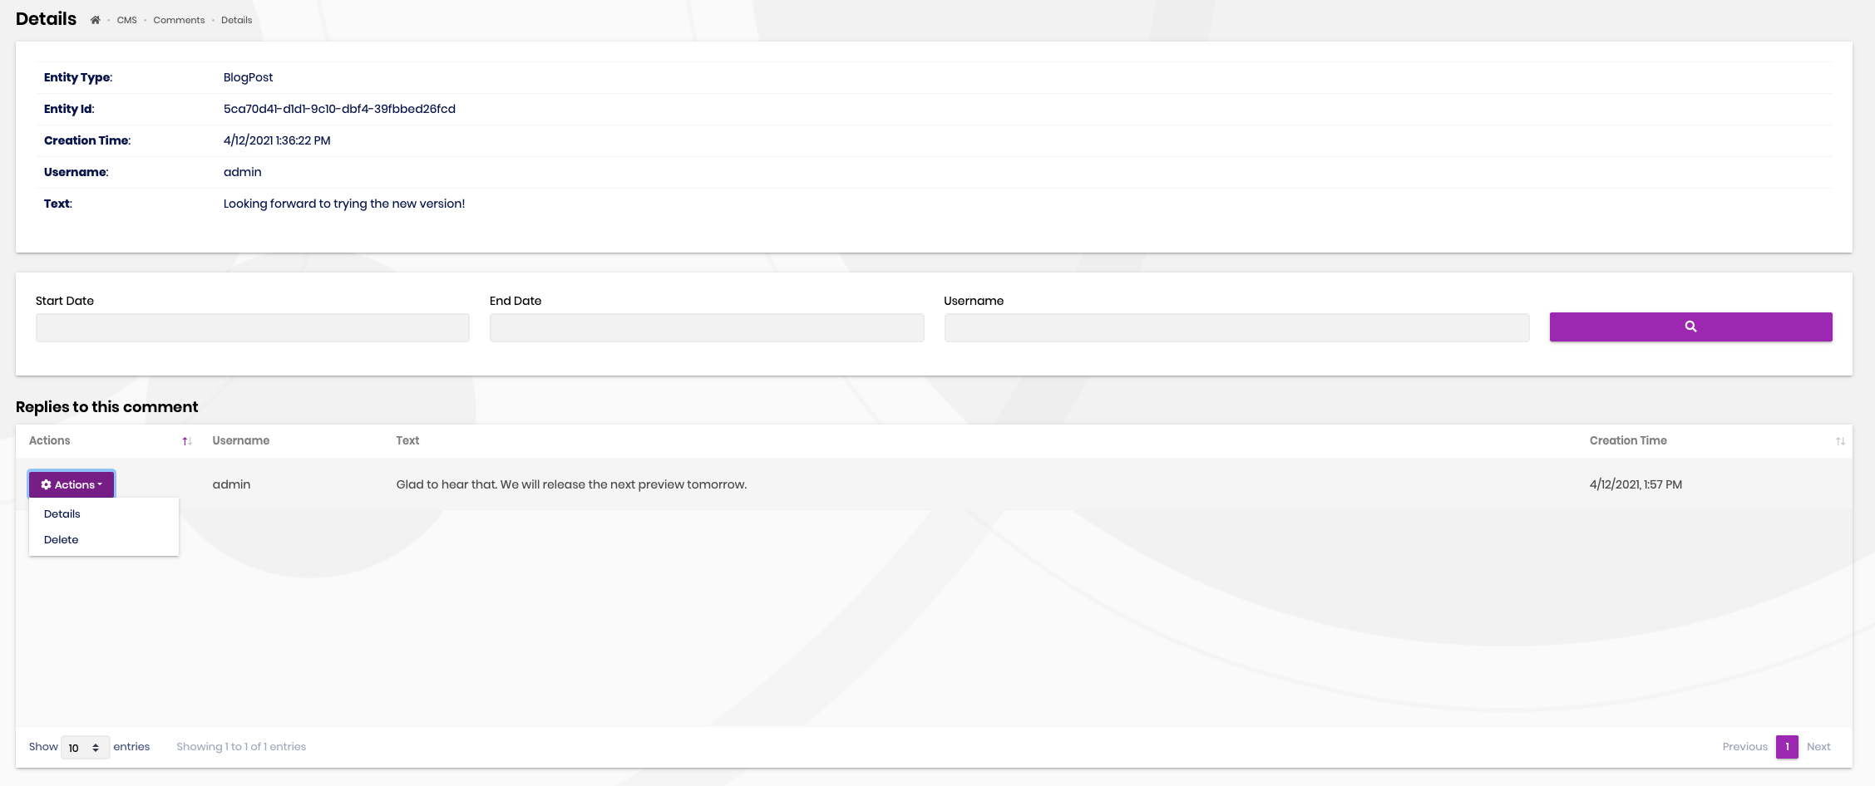
Task: Select page 1 in pagination
Action: click(1787, 746)
